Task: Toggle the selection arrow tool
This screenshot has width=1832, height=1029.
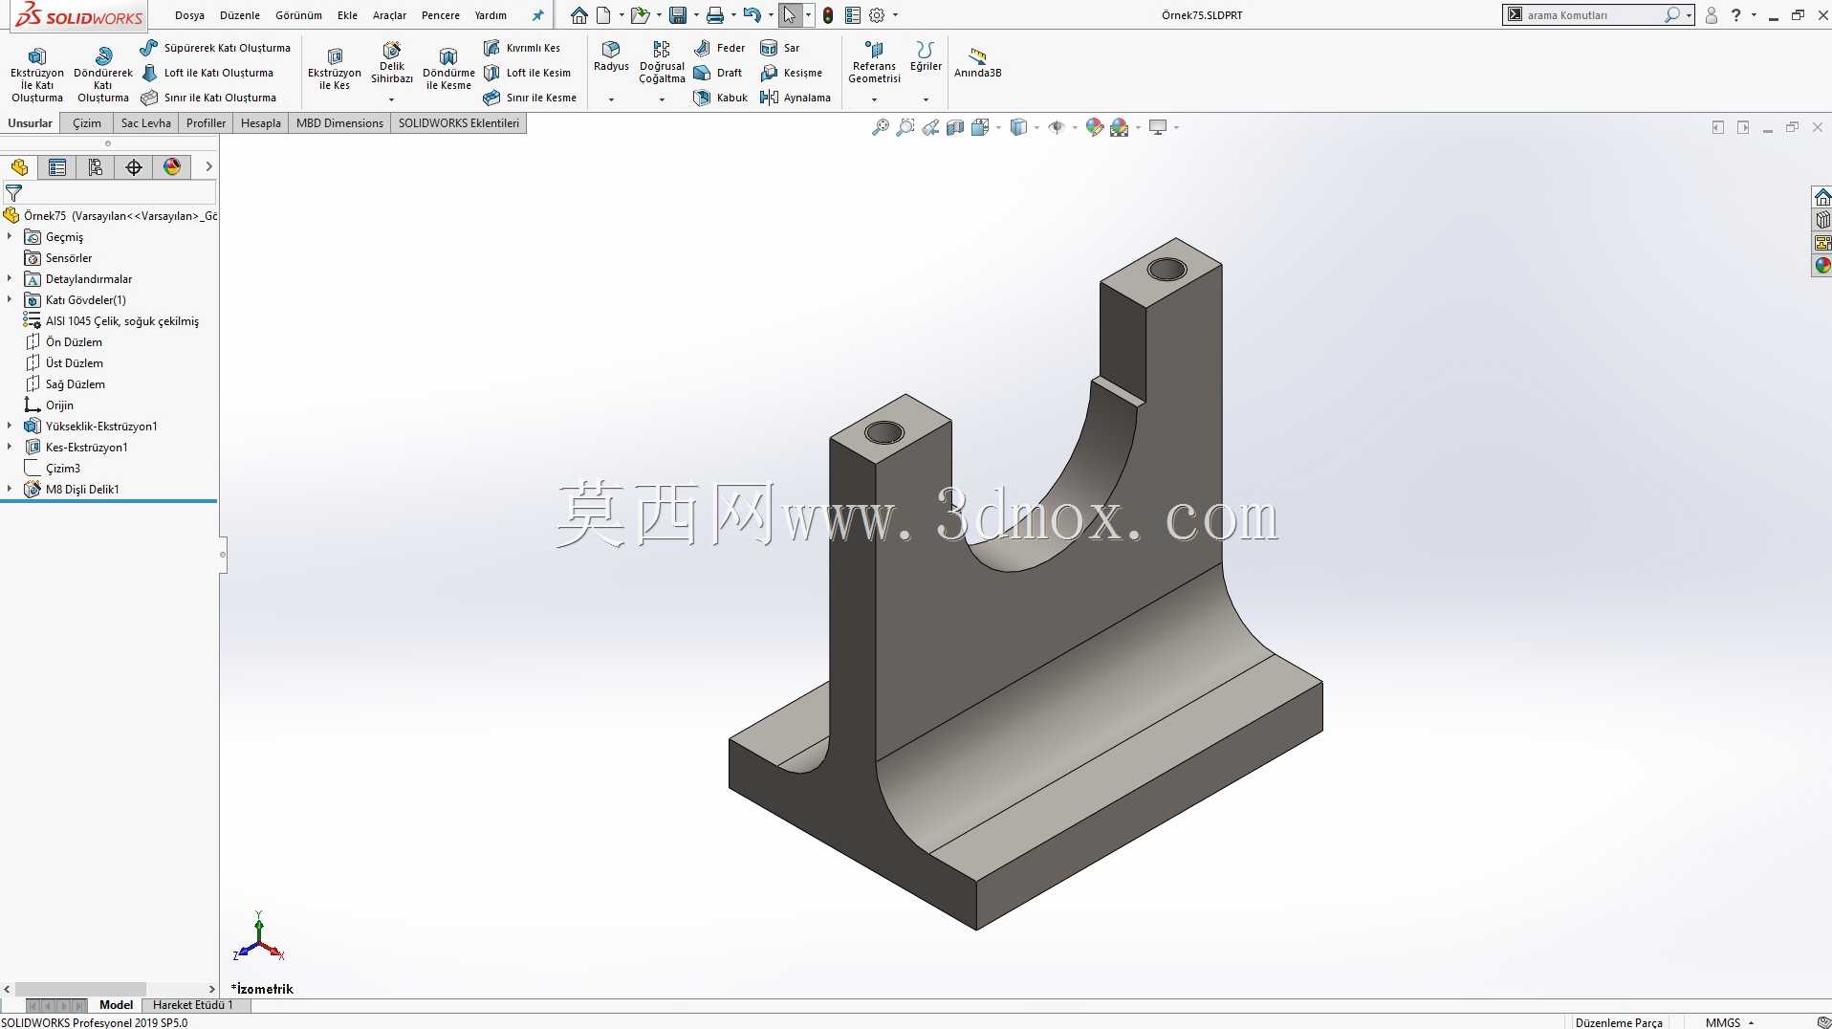Action: point(790,15)
